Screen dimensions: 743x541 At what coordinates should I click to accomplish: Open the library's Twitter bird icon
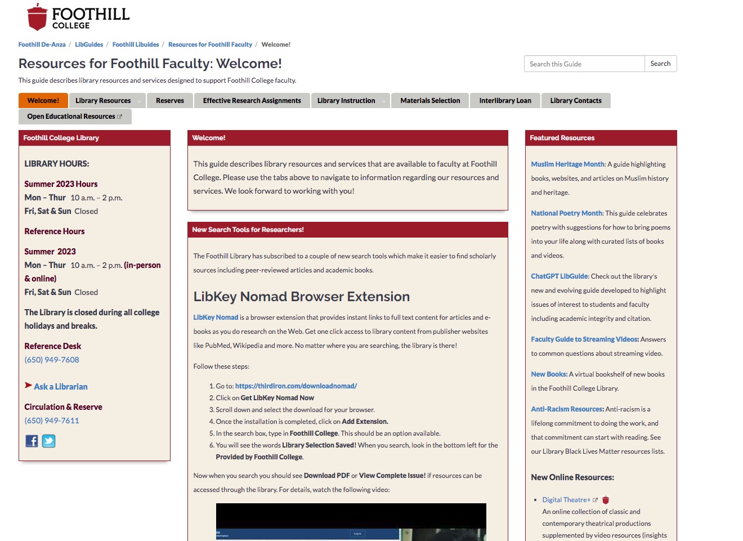pyautogui.click(x=49, y=441)
